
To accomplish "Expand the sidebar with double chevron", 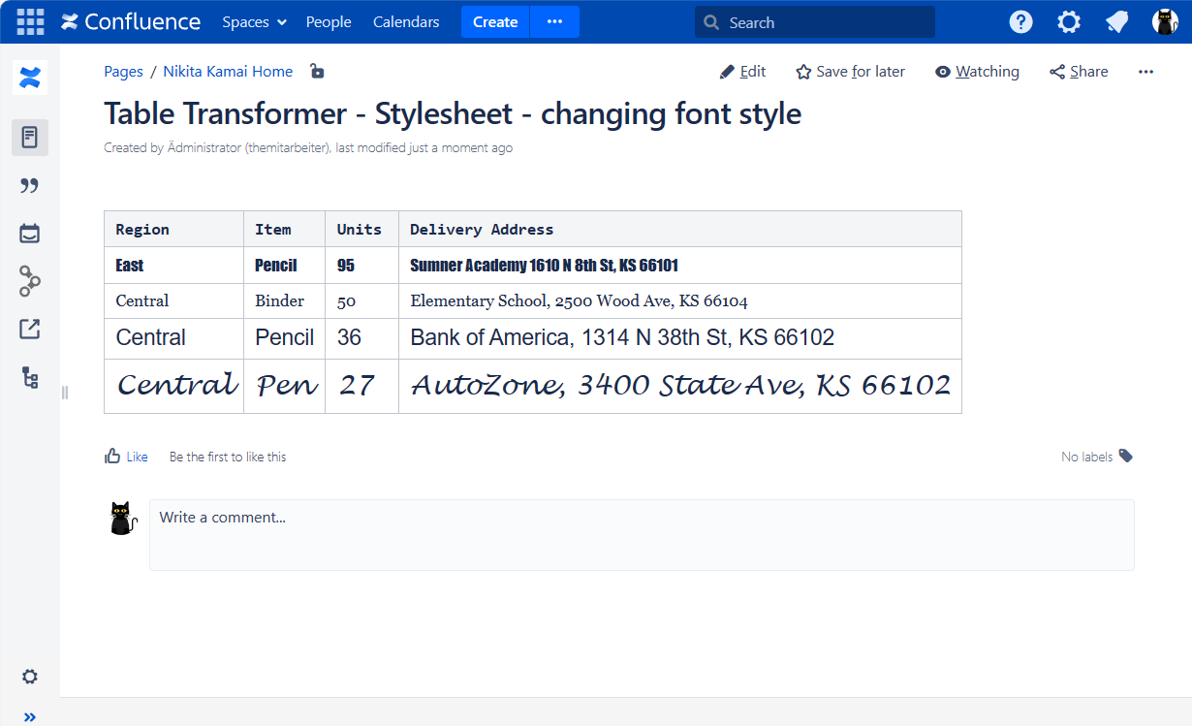I will click(30, 717).
